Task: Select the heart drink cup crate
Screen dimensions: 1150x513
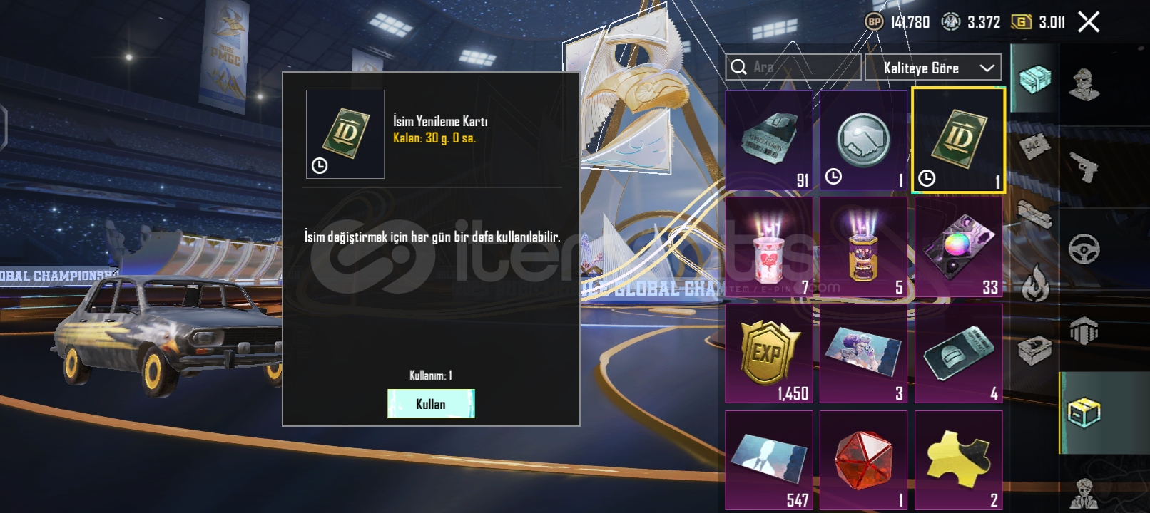Action: pos(769,247)
